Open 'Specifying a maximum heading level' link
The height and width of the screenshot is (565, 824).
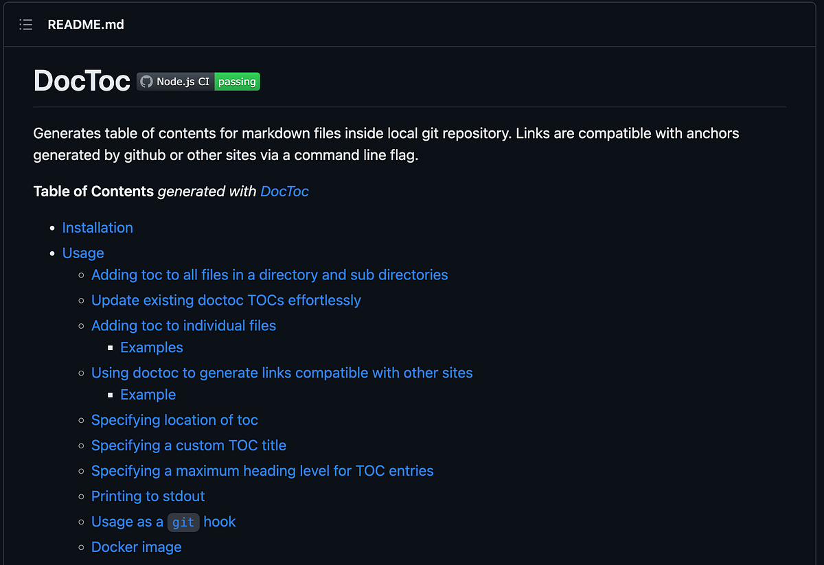[x=262, y=471]
